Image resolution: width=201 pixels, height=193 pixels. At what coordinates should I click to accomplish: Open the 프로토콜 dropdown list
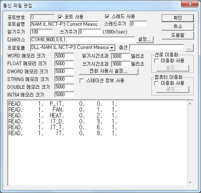(x=112, y=48)
